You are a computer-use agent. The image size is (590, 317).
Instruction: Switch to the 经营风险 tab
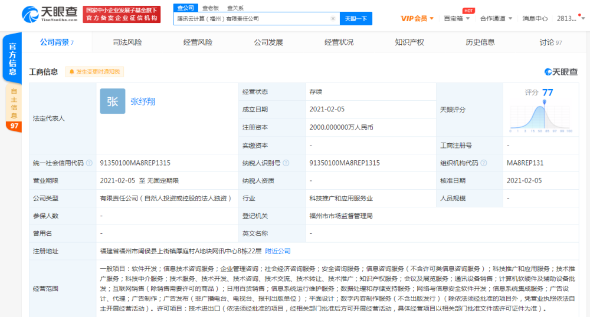tap(198, 42)
